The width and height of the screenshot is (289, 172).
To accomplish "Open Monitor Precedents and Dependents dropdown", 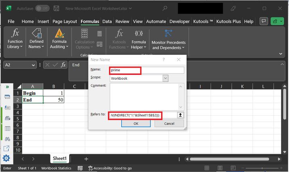I will 169,39.
